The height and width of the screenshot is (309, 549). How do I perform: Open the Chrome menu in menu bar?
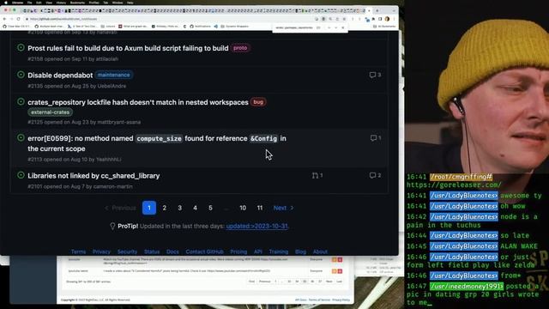17,3
